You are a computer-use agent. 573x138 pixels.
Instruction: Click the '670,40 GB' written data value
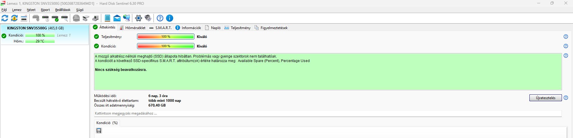point(157,105)
